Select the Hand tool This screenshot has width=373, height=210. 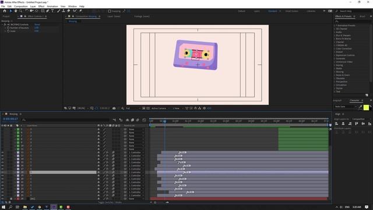[16, 11]
